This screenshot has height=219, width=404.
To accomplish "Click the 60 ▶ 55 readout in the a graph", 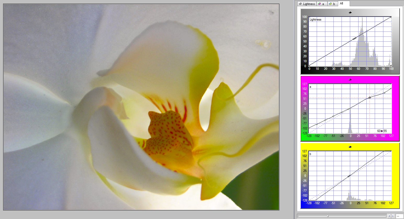I will 382,131.
